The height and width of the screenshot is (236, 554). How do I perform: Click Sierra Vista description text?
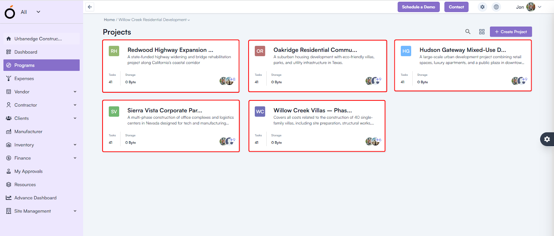click(x=180, y=120)
